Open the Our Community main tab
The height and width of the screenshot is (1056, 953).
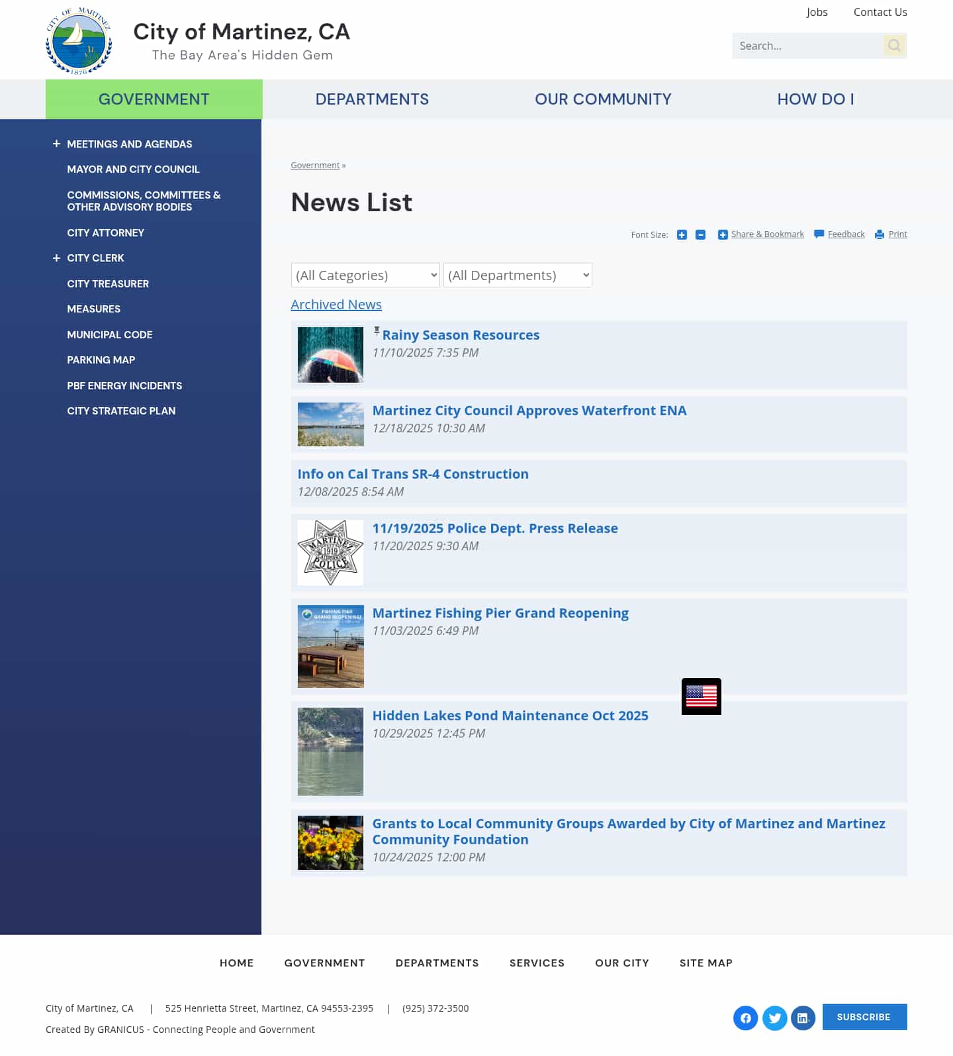(603, 99)
